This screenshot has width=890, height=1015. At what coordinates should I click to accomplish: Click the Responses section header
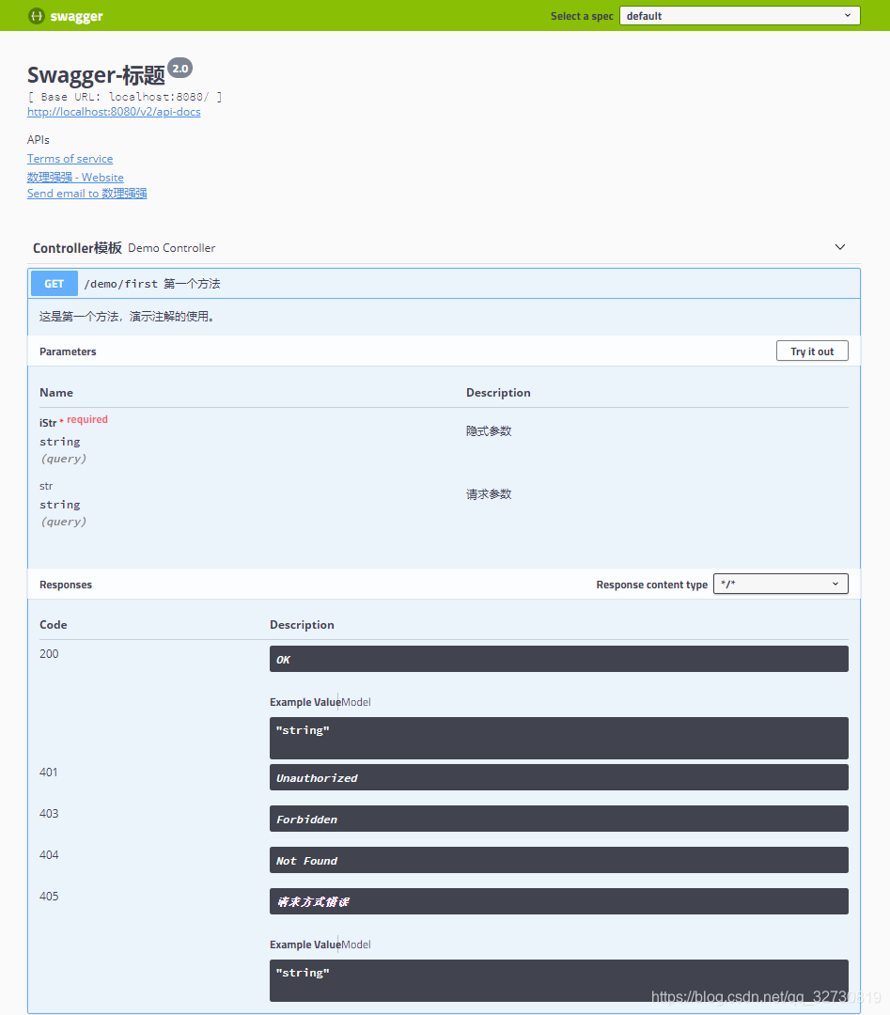[x=66, y=585]
